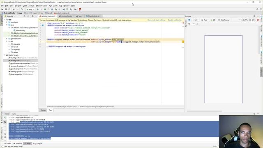Viewport: 263px width, 148px height.
Task: Expand the manifests folder in tree
Action: pos(7,22)
